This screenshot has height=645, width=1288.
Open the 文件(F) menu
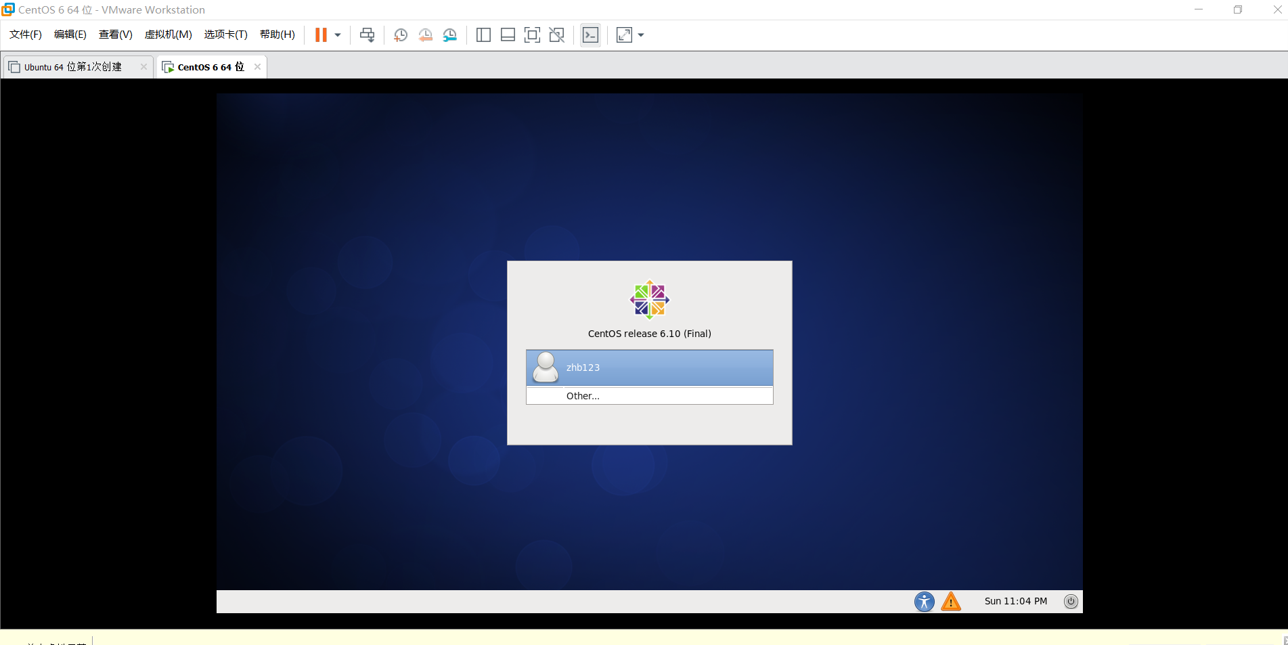26,35
